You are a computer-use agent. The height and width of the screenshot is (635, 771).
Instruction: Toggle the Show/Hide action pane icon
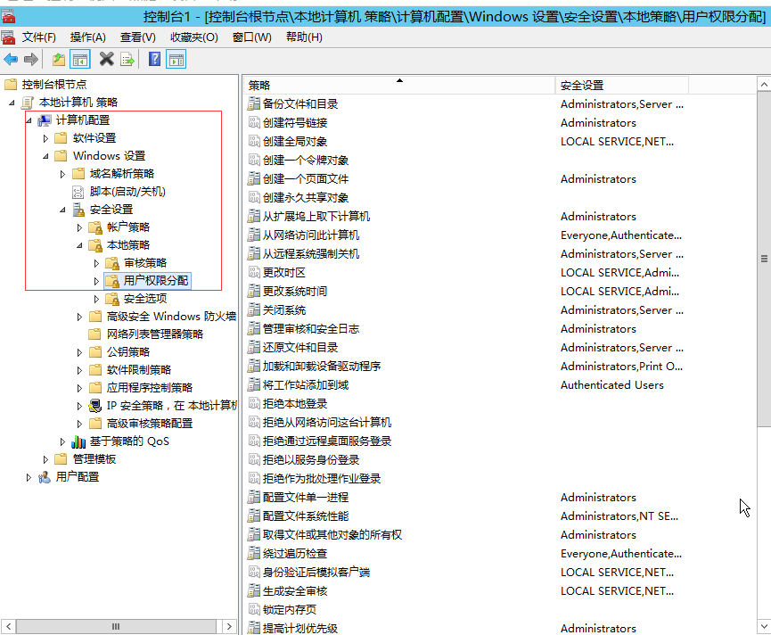click(x=176, y=60)
